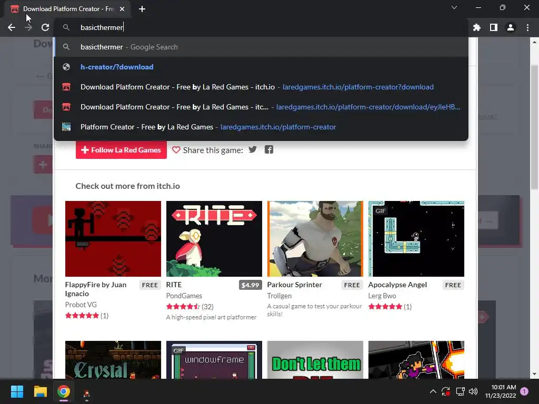Open the Chrome extensions puzzle icon
Screen dimensions: 539x404
(x=477, y=27)
